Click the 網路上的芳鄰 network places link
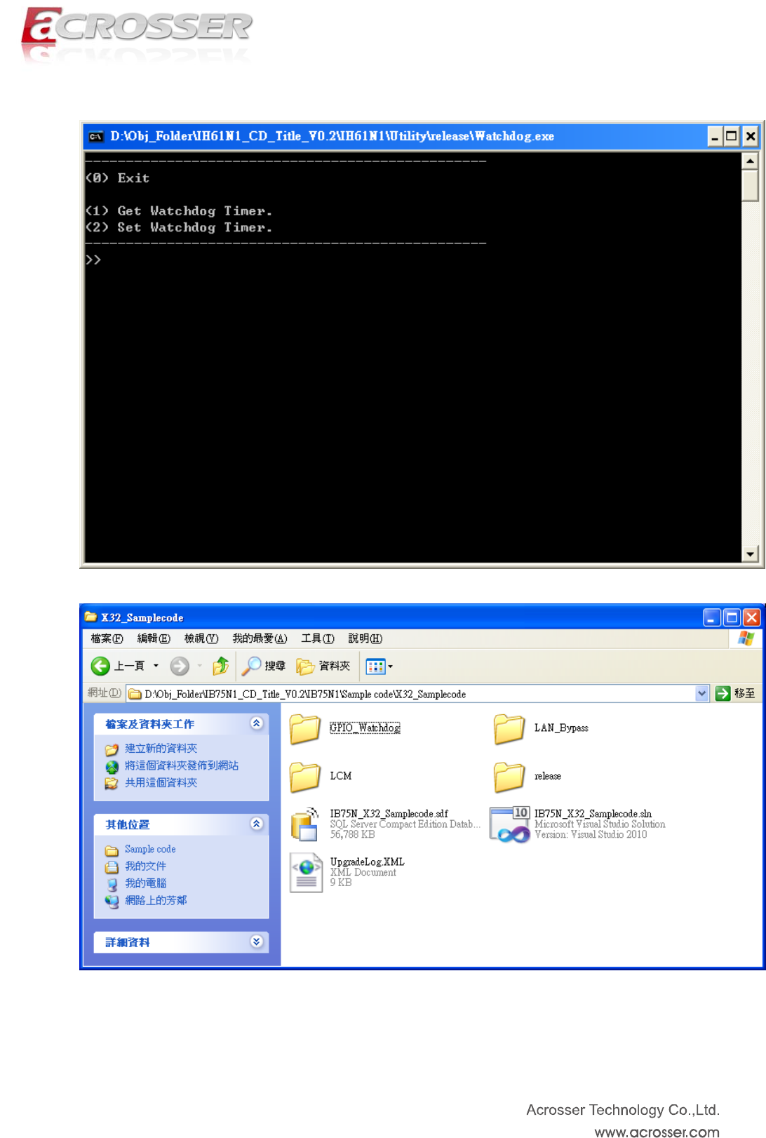This screenshot has width=766, height=1138. click(x=156, y=900)
